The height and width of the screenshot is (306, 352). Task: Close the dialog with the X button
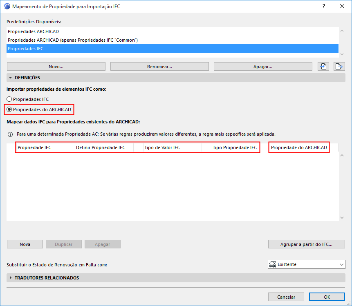(x=342, y=6)
